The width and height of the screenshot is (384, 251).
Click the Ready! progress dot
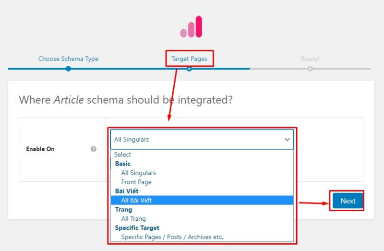(310, 69)
